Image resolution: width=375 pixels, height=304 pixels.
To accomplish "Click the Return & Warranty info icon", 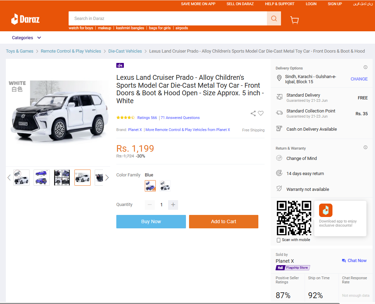I will pyautogui.click(x=365, y=147).
